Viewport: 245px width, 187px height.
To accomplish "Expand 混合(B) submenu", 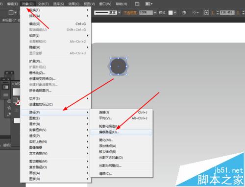I will coord(55,124).
